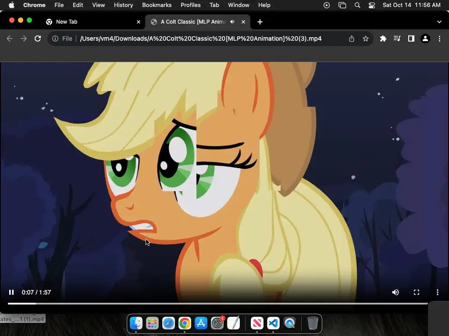Viewport: 449px width, 336px height.
Task: Go back to the previous page
Action: click(10, 38)
